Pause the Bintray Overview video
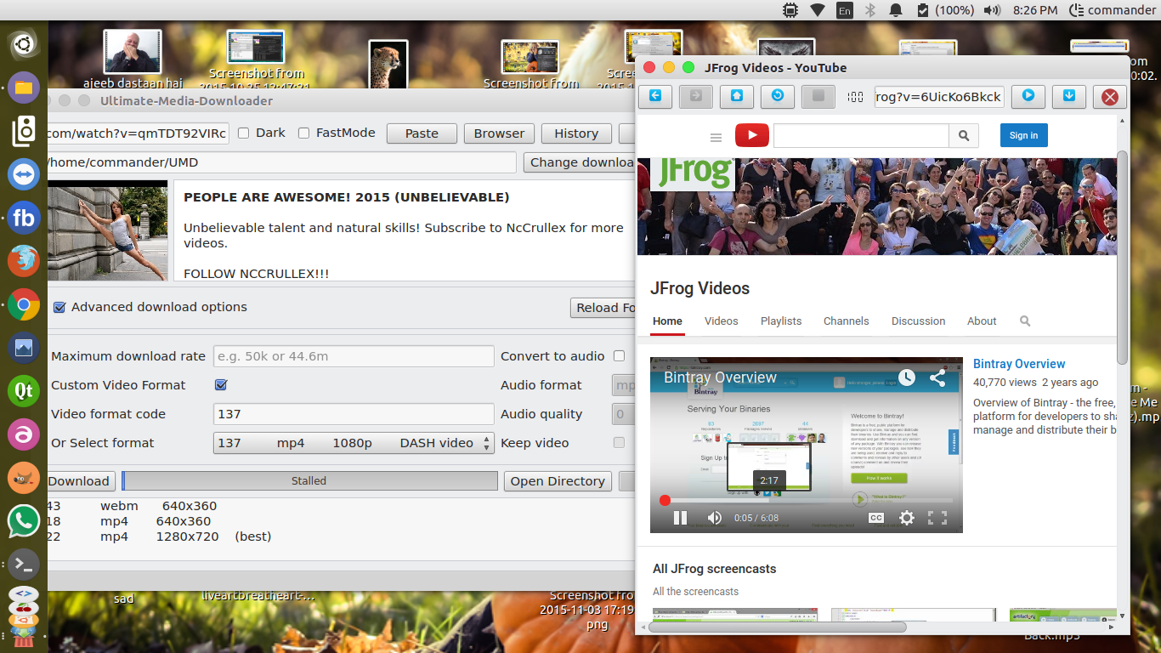The image size is (1161, 653). [x=680, y=518]
